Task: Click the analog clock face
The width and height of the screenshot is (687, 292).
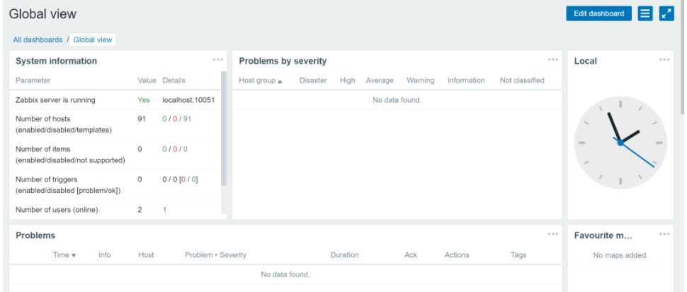Action: (x=620, y=142)
